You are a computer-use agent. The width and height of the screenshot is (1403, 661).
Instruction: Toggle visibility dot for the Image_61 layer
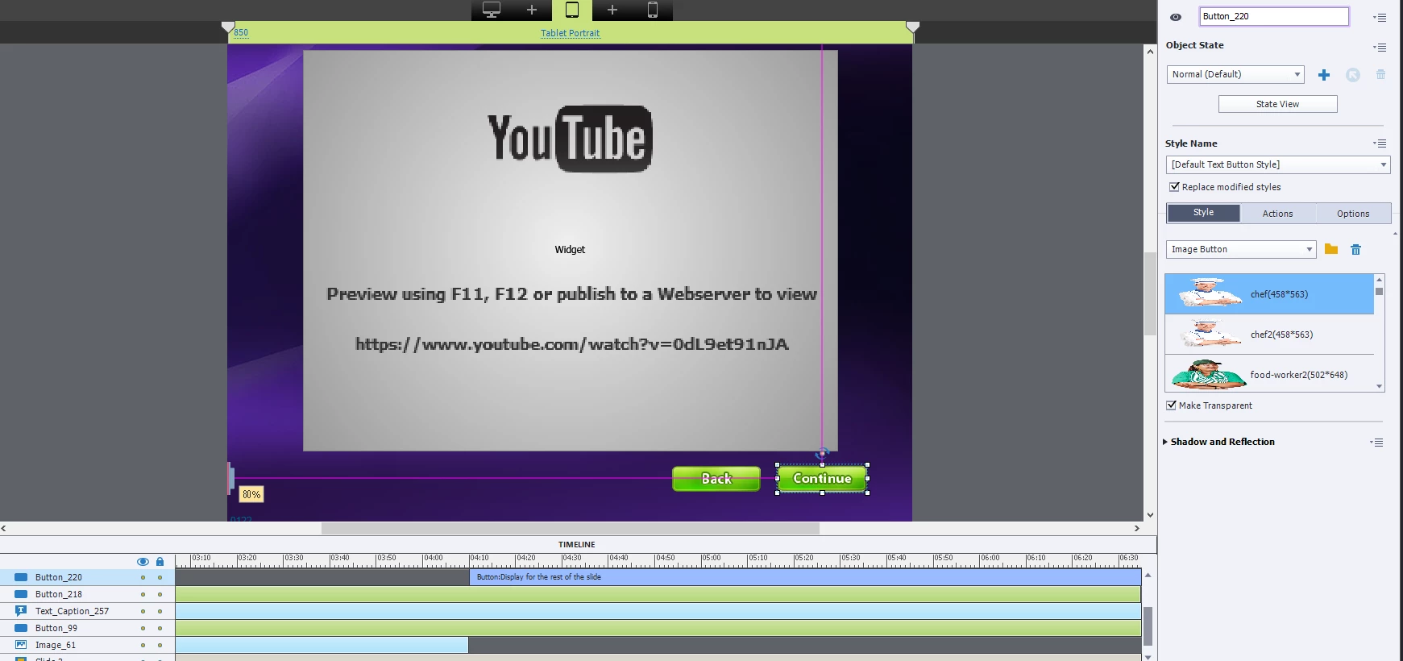[x=143, y=645]
